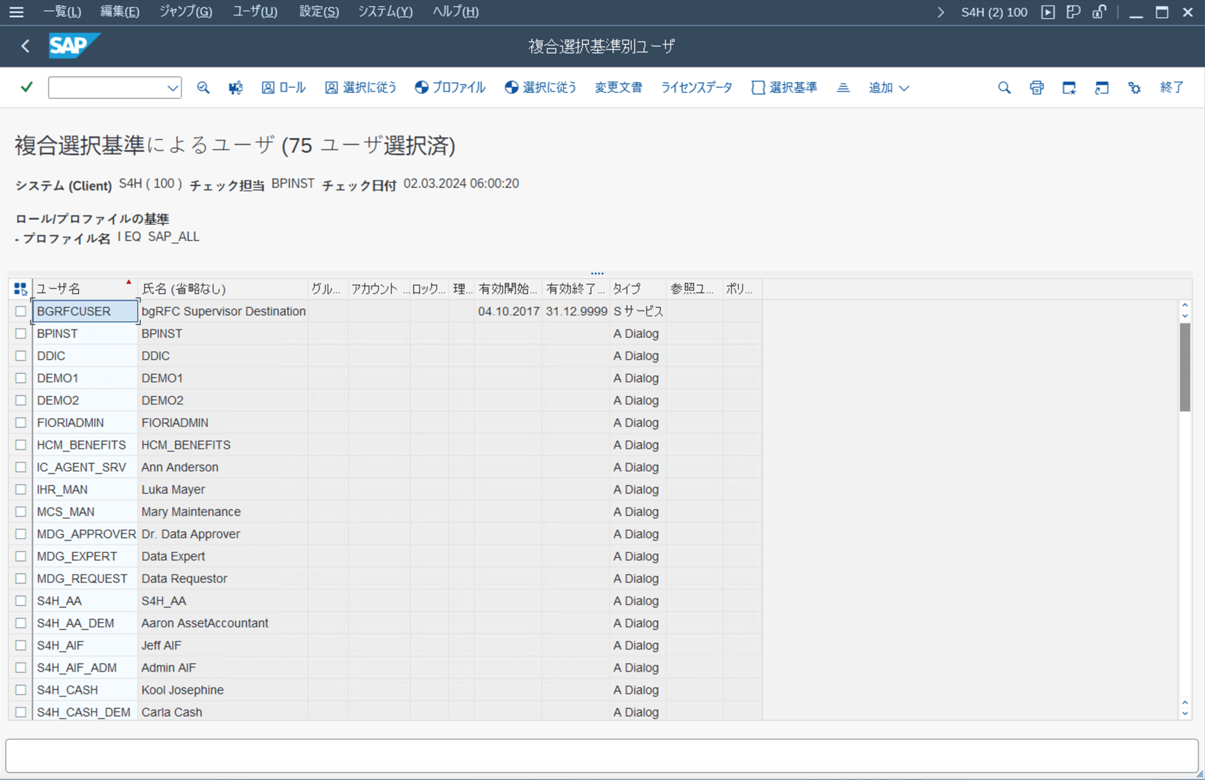
Task: Click the print icon in the toolbar
Action: tap(1036, 87)
